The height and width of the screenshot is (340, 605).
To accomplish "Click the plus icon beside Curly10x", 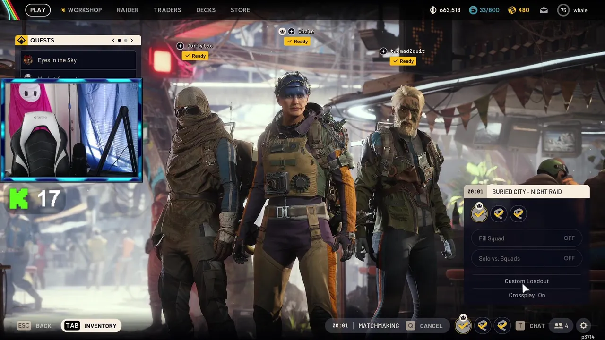I will (180, 46).
